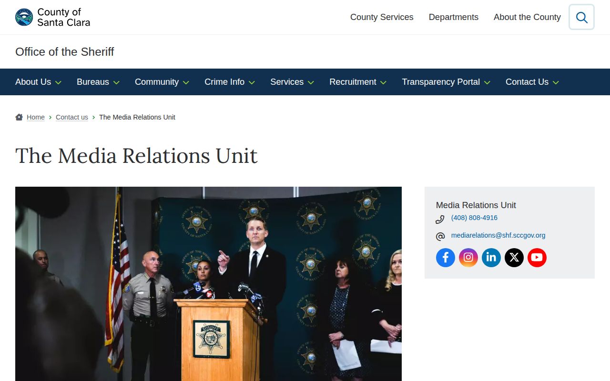Click Media Relations Unit sidebar heading
The height and width of the screenshot is (381, 610).
(476, 205)
